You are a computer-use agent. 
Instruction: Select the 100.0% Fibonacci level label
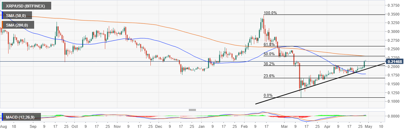point(270,13)
